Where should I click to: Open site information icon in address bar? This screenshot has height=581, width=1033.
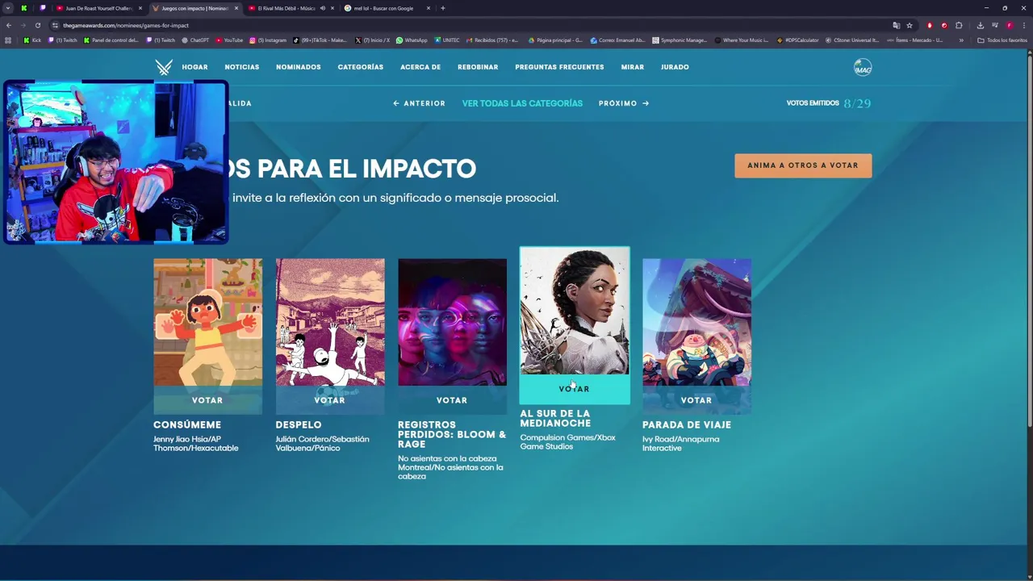(55, 25)
